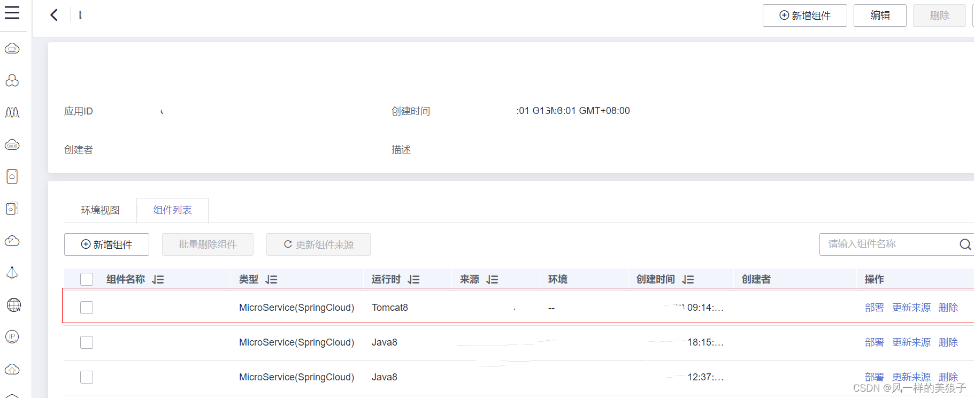This screenshot has width=974, height=398.
Task: Click the 描述 label
Action: [401, 150]
